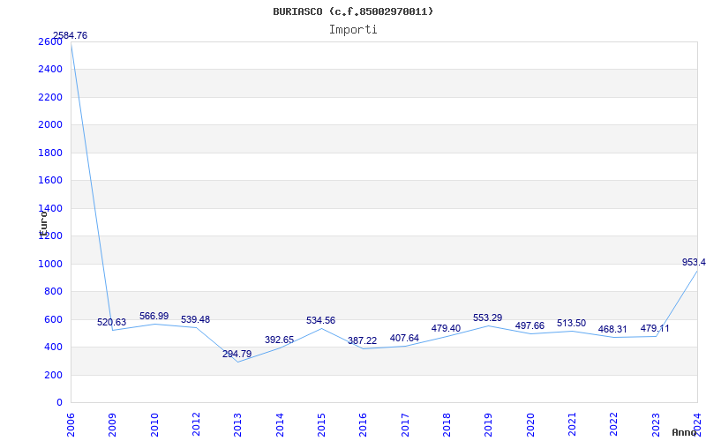
Task: Click the 800 y-axis value
Action: [x=53, y=292]
